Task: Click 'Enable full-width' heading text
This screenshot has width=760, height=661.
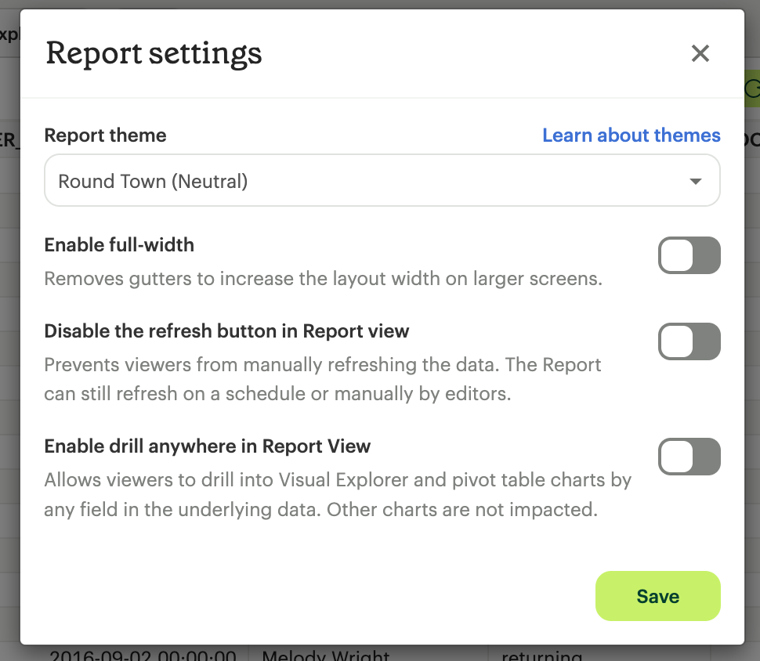Action: click(119, 245)
